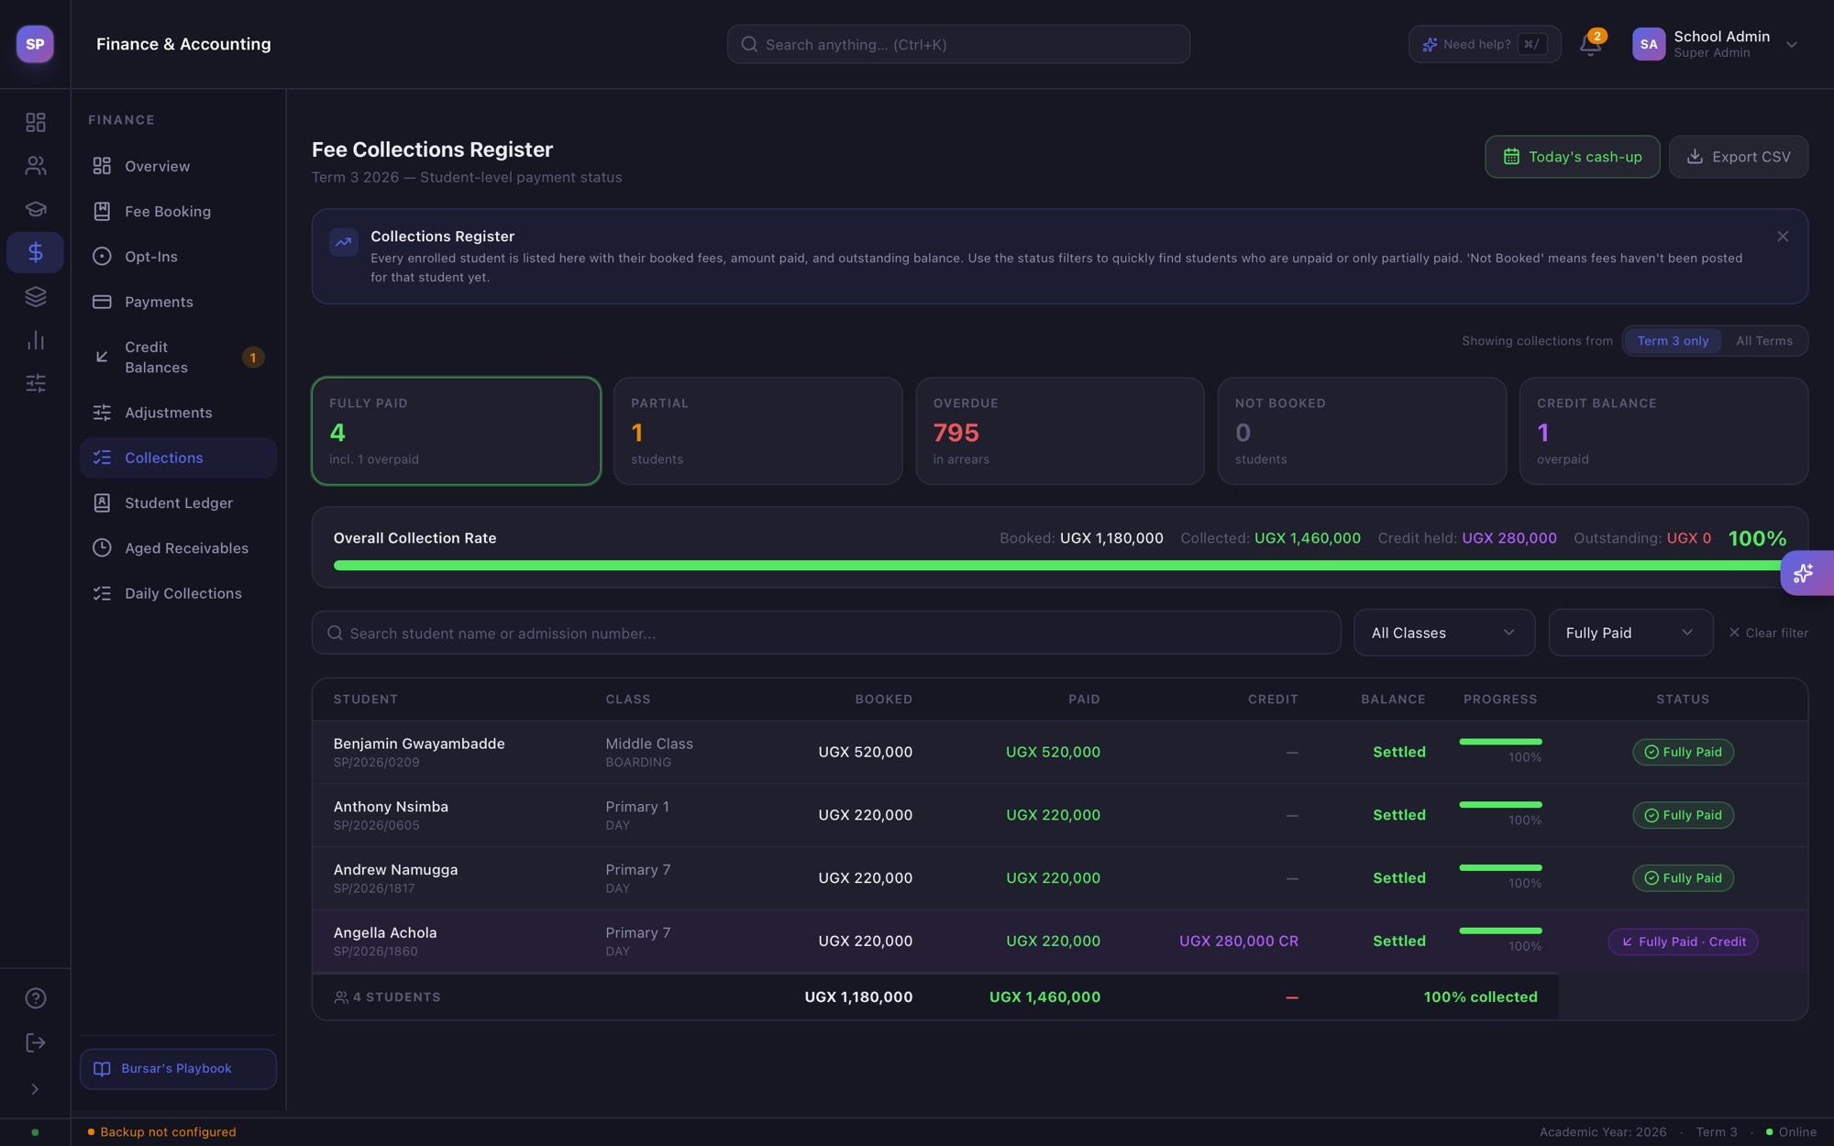Switch to All Terms collections view

pos(1763,341)
